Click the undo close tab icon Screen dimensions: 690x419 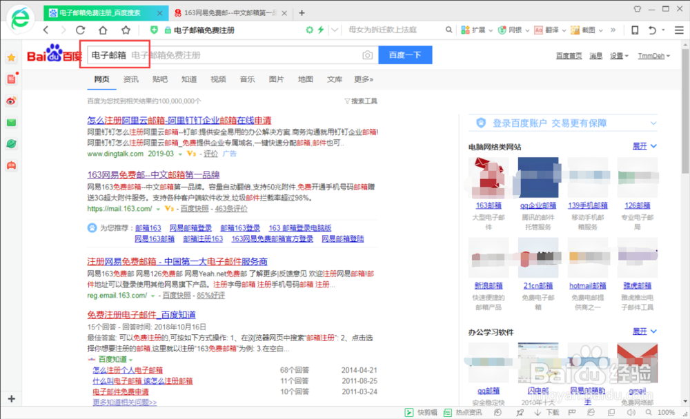pyautogui.click(x=652, y=30)
